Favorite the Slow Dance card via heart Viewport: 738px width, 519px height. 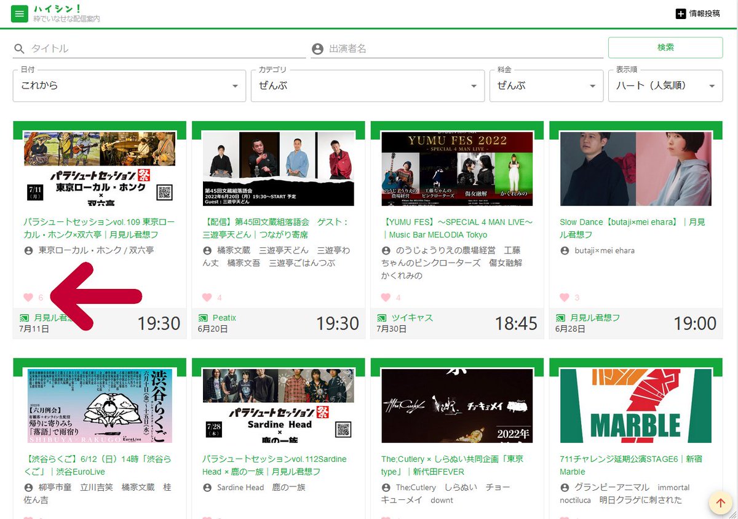[564, 298]
